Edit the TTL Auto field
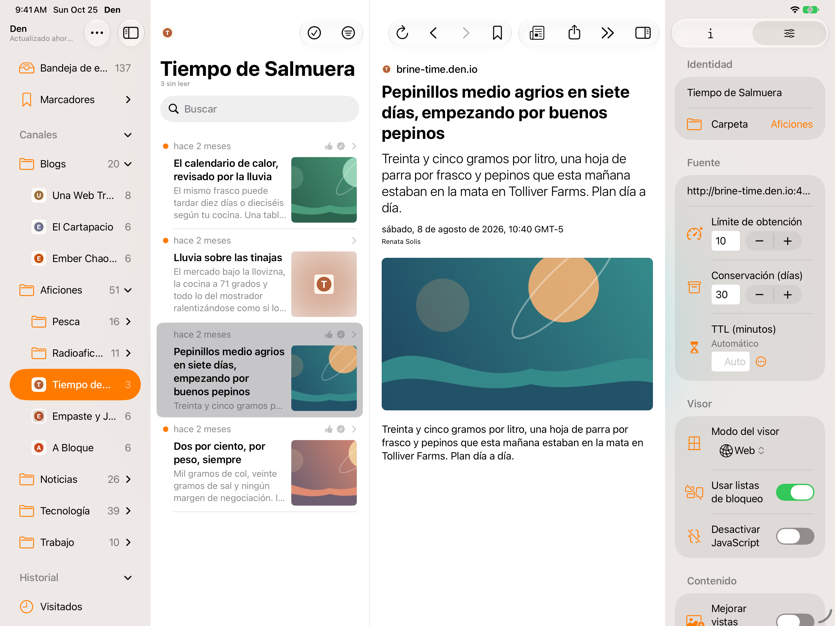The height and width of the screenshot is (626, 835). (730, 362)
